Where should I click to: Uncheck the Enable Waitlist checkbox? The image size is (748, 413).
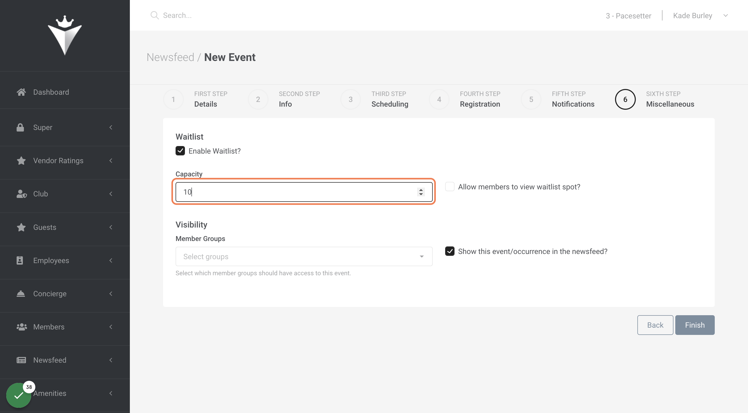point(180,151)
